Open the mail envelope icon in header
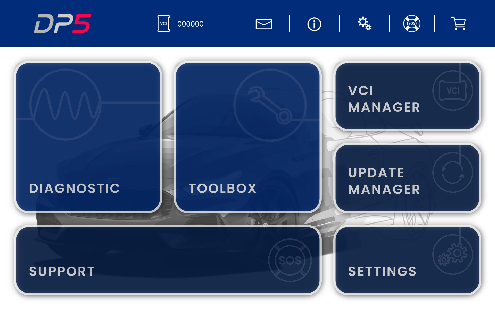 click(263, 24)
